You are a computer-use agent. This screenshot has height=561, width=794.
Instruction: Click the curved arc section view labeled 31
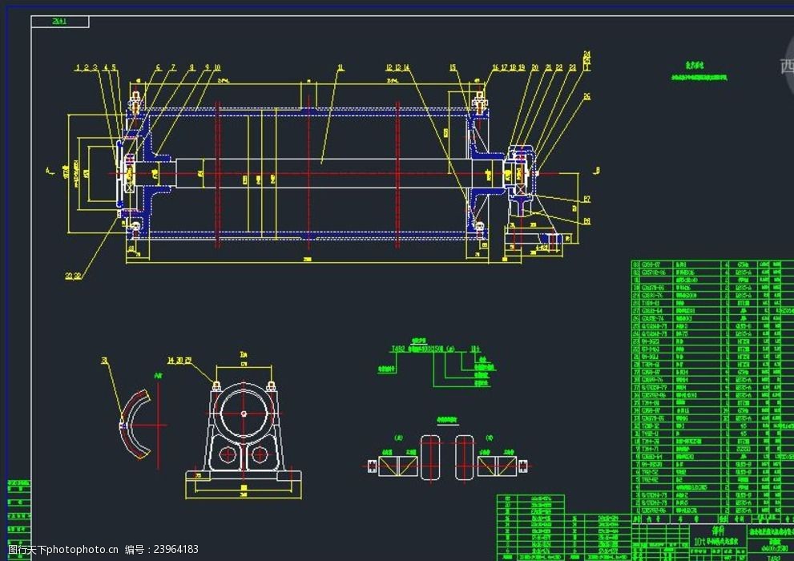click(x=132, y=424)
